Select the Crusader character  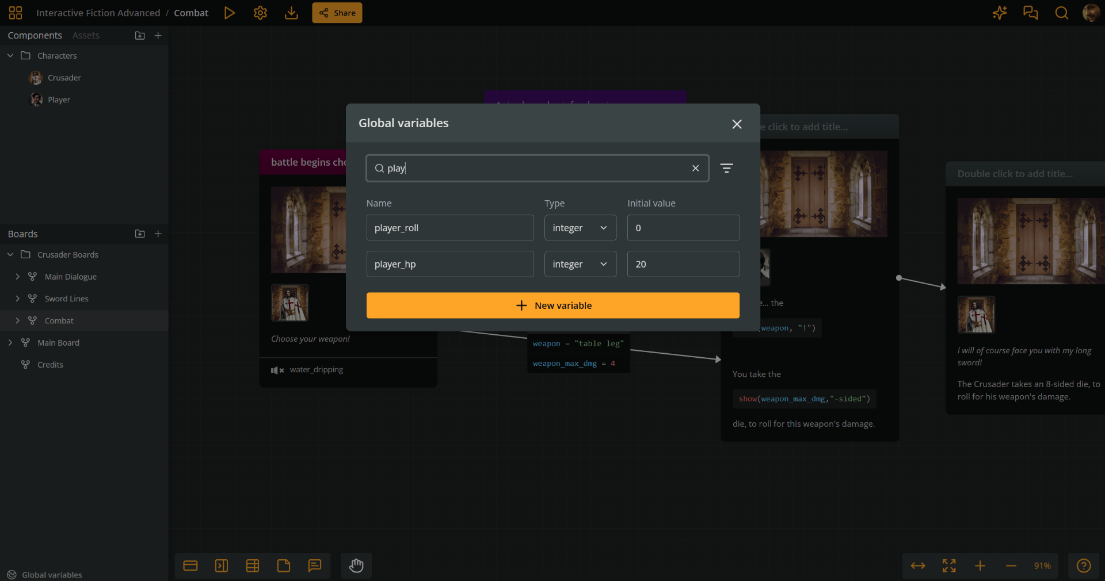pyautogui.click(x=64, y=78)
